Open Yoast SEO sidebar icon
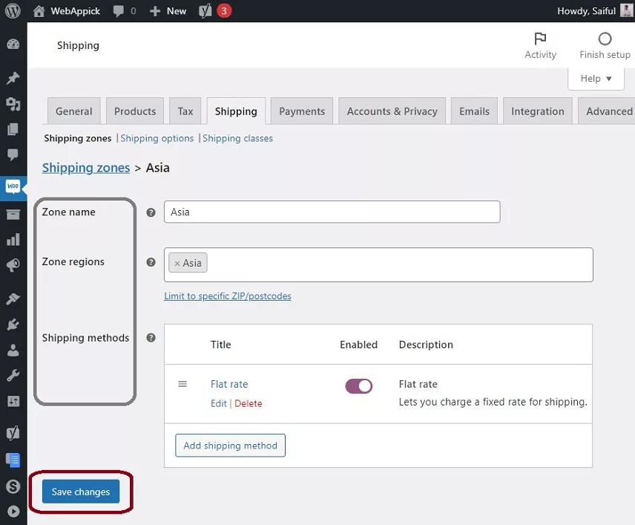This screenshot has width=635, height=525. tap(13, 433)
